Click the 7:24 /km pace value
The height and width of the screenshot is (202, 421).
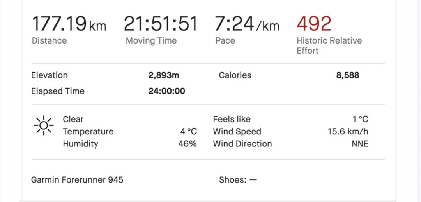point(247,24)
